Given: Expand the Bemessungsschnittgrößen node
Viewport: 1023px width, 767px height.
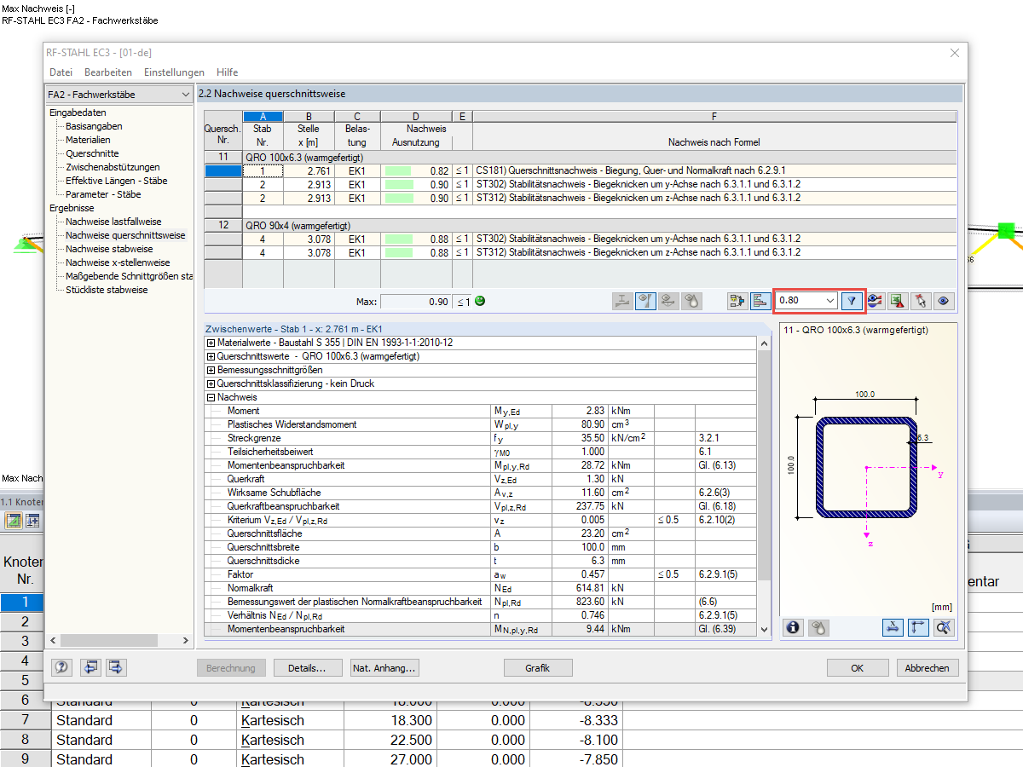Looking at the screenshot, I should tap(211, 370).
